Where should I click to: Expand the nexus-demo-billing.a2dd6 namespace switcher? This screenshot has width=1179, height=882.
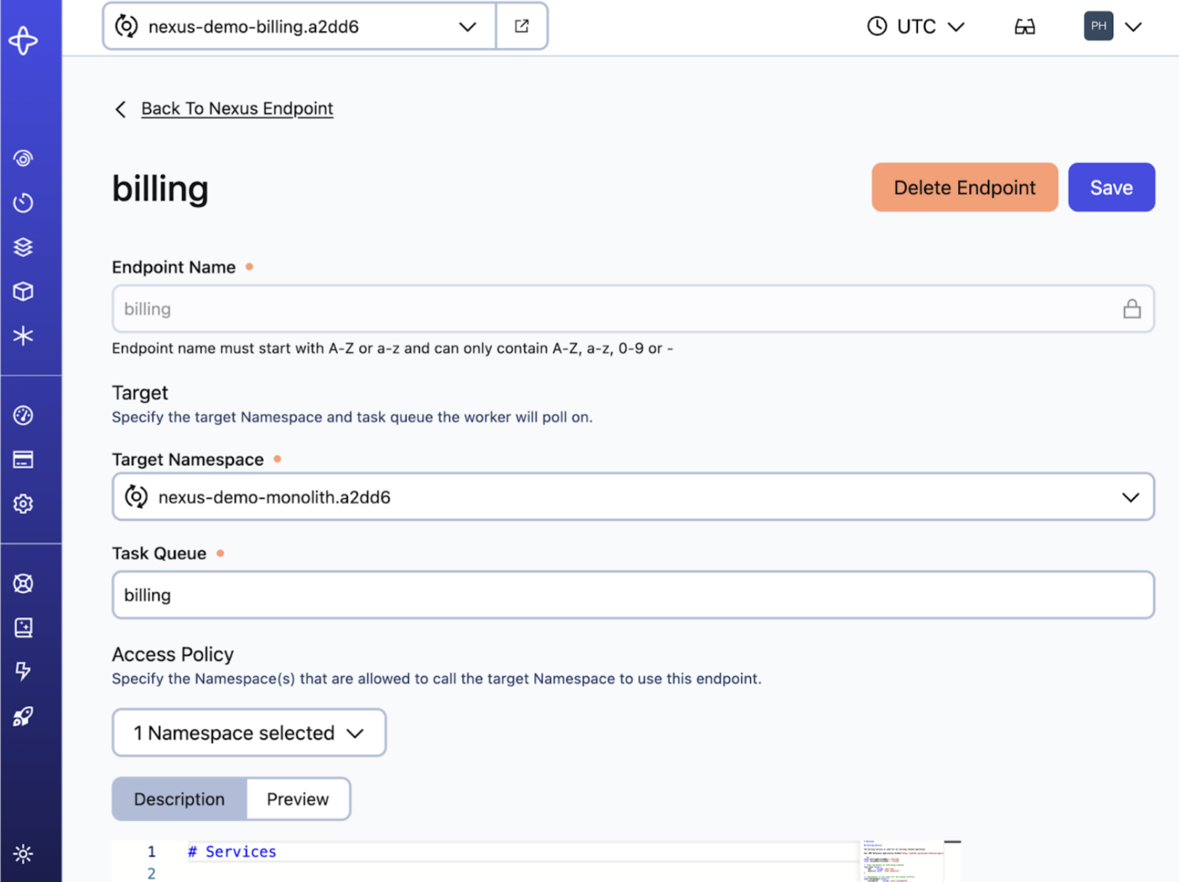click(x=299, y=26)
